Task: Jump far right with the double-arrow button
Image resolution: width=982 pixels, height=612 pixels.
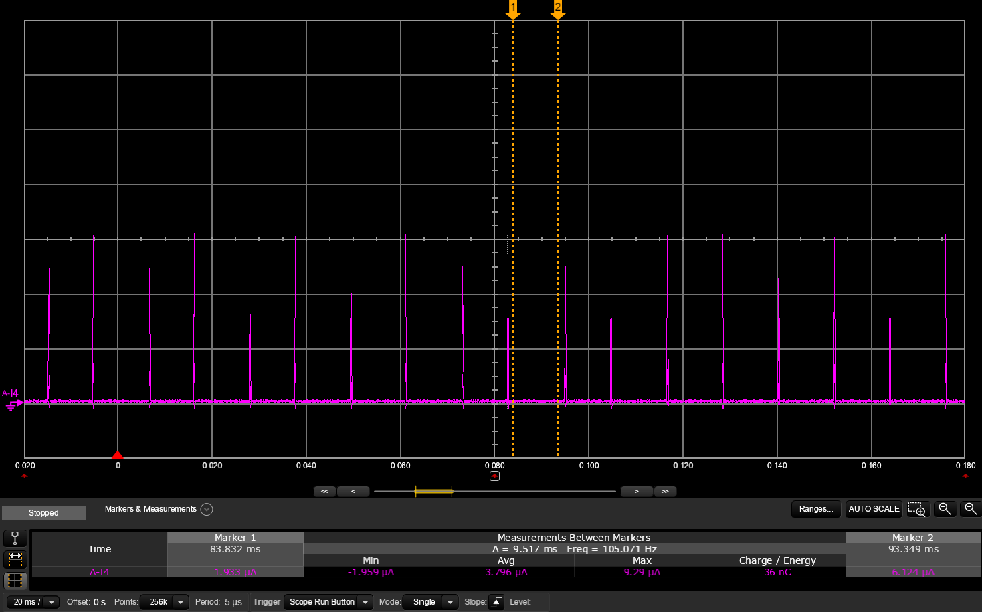Action: pos(665,492)
